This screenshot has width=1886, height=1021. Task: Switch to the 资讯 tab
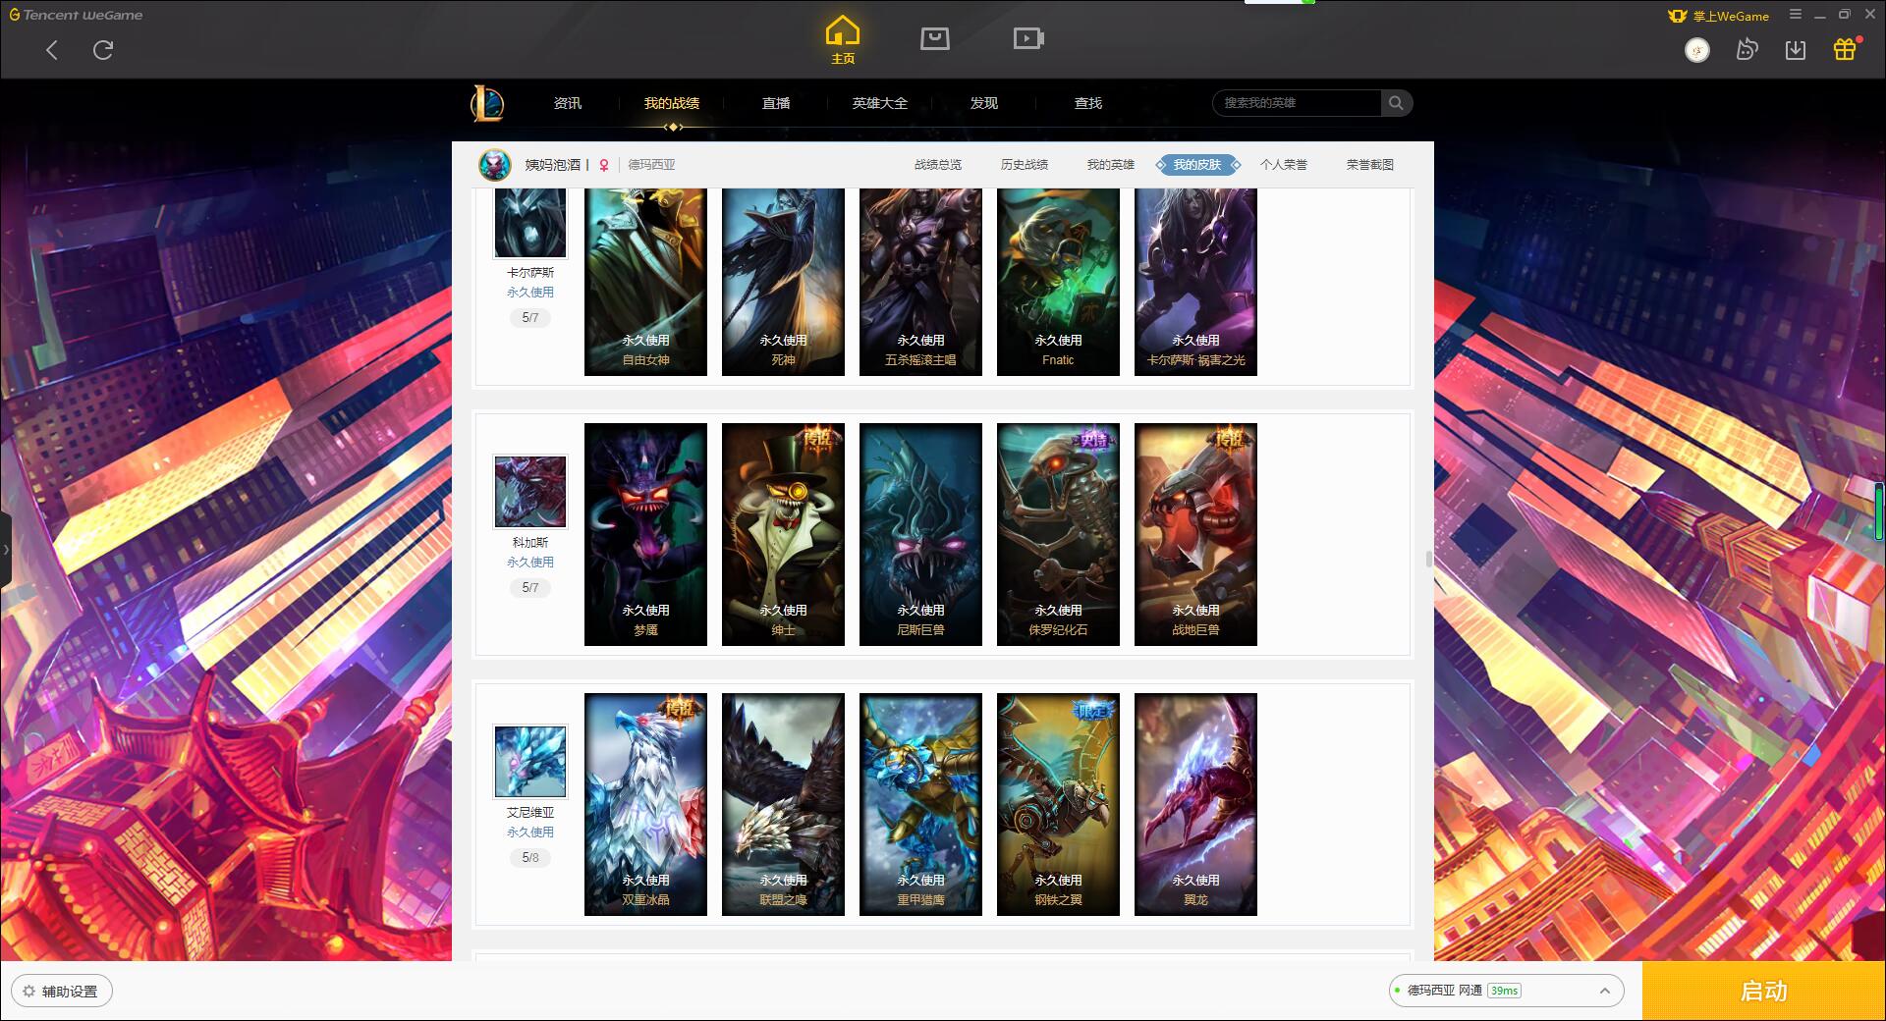click(568, 103)
